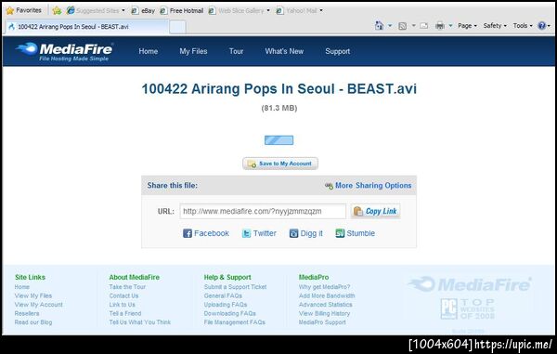Click the Help question mark icon
557x354 pixels.
click(542, 26)
